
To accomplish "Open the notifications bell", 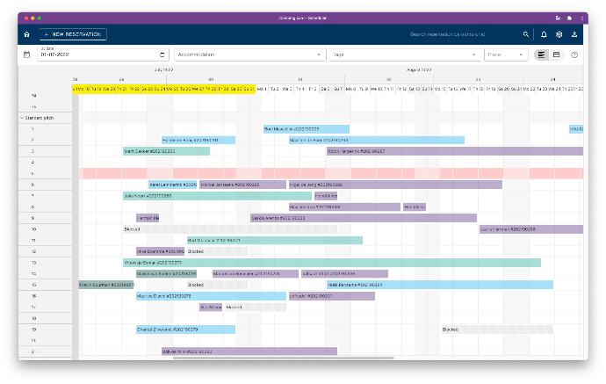I will click(544, 34).
